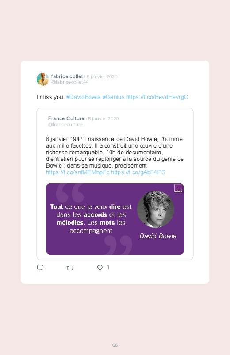The image size is (230, 355).
Task: Click the David Bowie portrait photo
Action: pyautogui.click(x=156, y=209)
